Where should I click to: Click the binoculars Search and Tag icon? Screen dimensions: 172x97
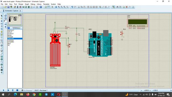pyautogui.click(x=117, y=7)
